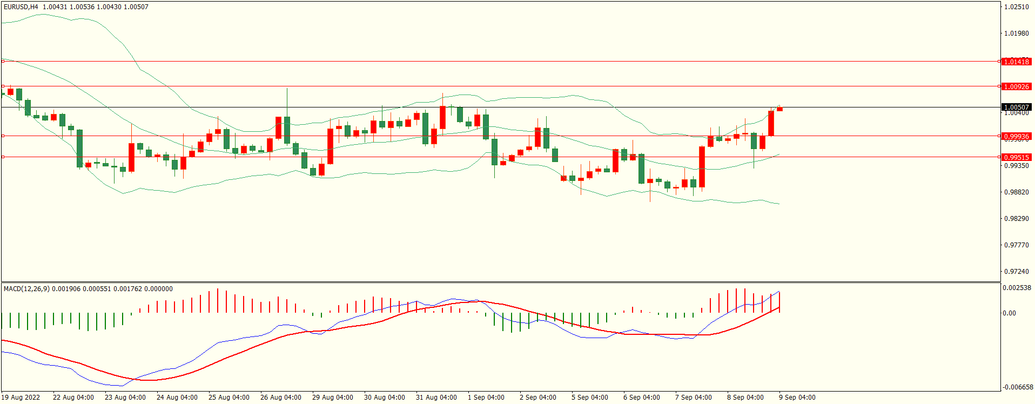The image size is (1035, 404).
Task: Click the 9 Sep 04:00 time label
Action: pyautogui.click(x=797, y=398)
